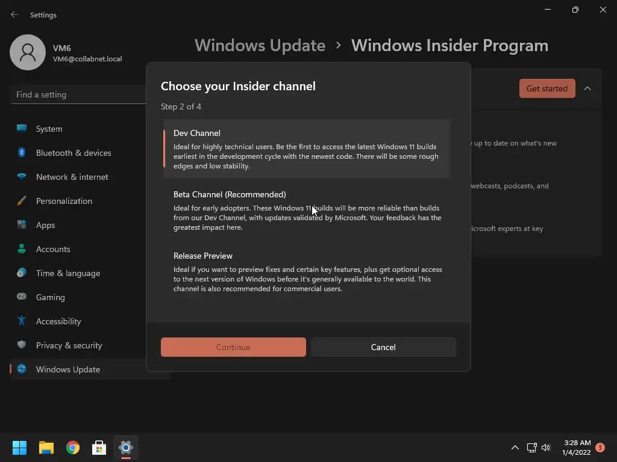
Task: Click the Settings gear taskbar icon
Action: point(126,448)
